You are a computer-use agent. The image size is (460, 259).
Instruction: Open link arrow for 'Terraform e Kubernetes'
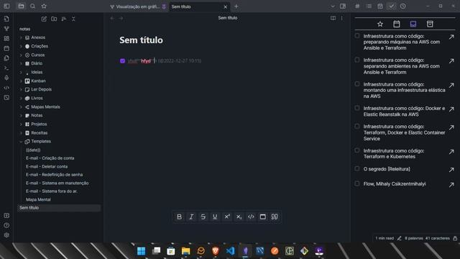pos(451,152)
